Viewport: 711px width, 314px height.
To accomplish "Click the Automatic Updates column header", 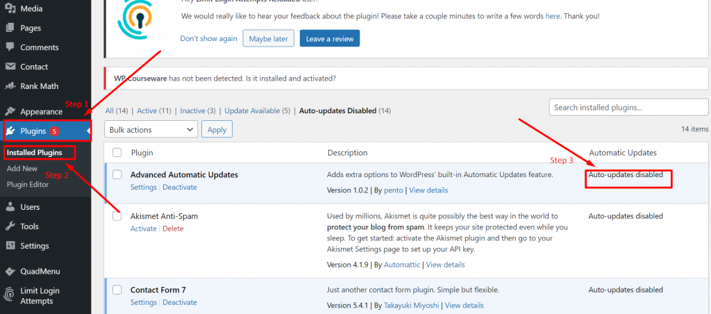I will tap(623, 152).
